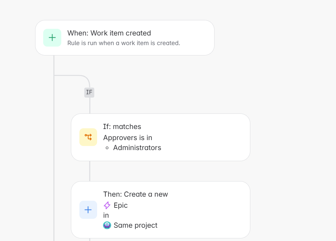Click the 'Same project' label text
The width and height of the screenshot is (336, 241).
[x=136, y=225]
